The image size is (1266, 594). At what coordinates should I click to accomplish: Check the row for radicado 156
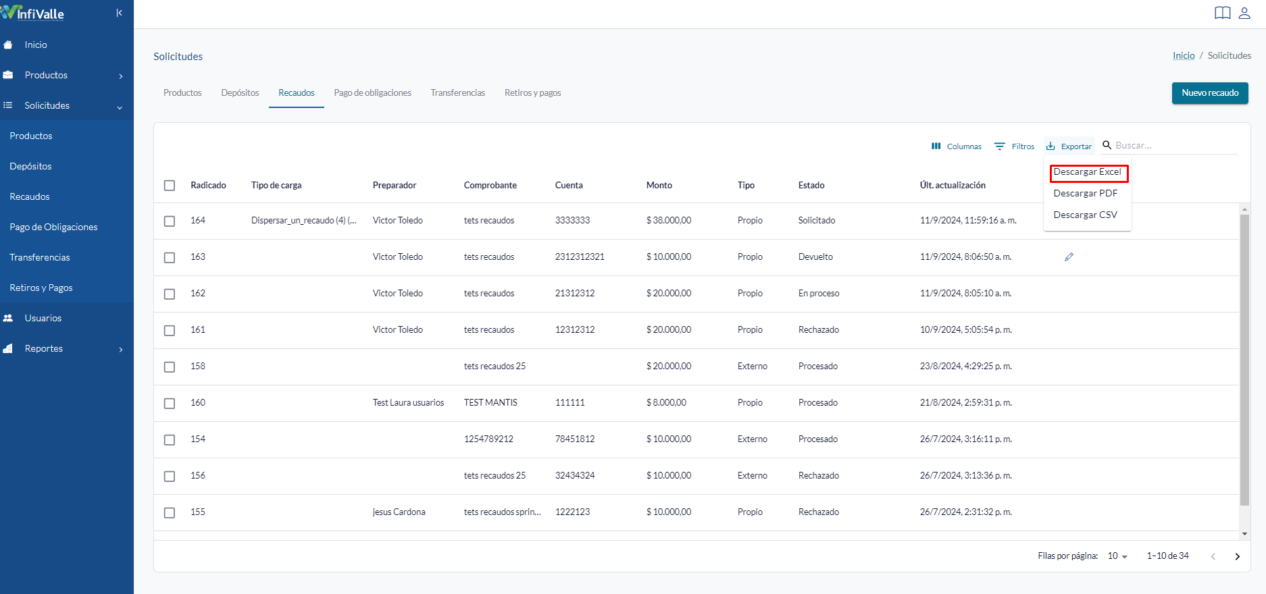tap(170, 476)
